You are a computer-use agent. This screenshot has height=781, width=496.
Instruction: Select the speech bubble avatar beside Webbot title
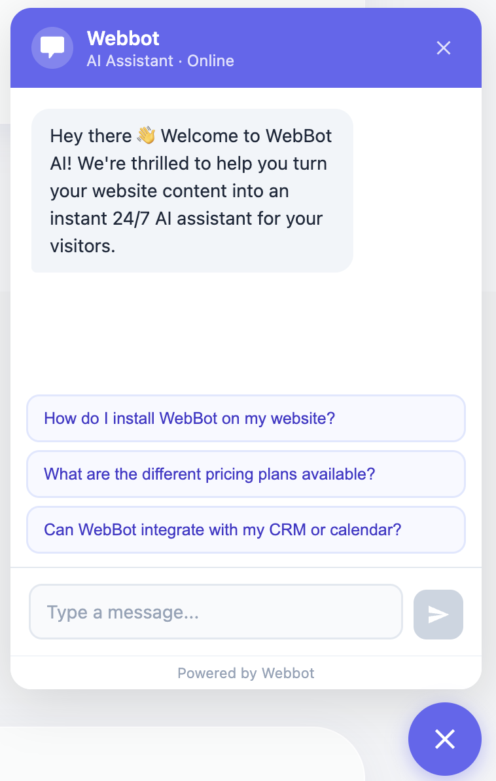click(x=52, y=48)
